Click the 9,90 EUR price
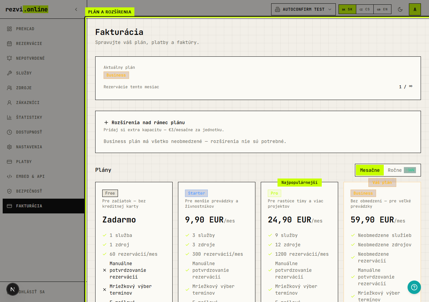 (x=204, y=220)
